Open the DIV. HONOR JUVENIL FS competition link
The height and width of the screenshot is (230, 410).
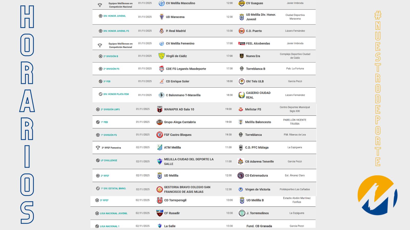116,31
